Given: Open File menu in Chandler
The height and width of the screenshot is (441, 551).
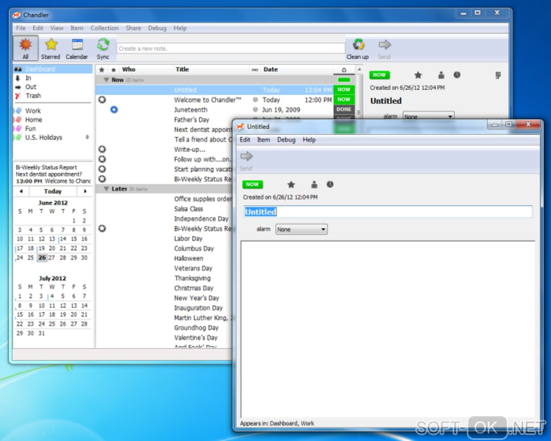Looking at the screenshot, I should click(x=21, y=28).
